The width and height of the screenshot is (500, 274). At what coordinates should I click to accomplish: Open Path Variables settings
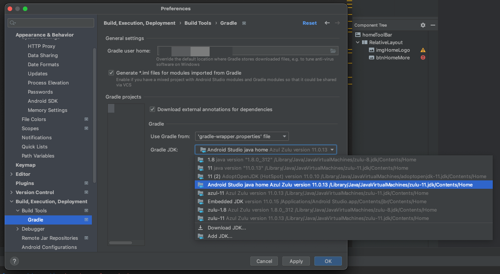coord(38,156)
